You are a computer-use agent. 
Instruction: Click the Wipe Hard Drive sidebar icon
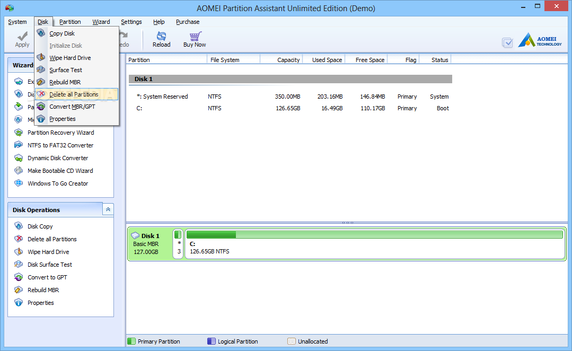coord(19,252)
